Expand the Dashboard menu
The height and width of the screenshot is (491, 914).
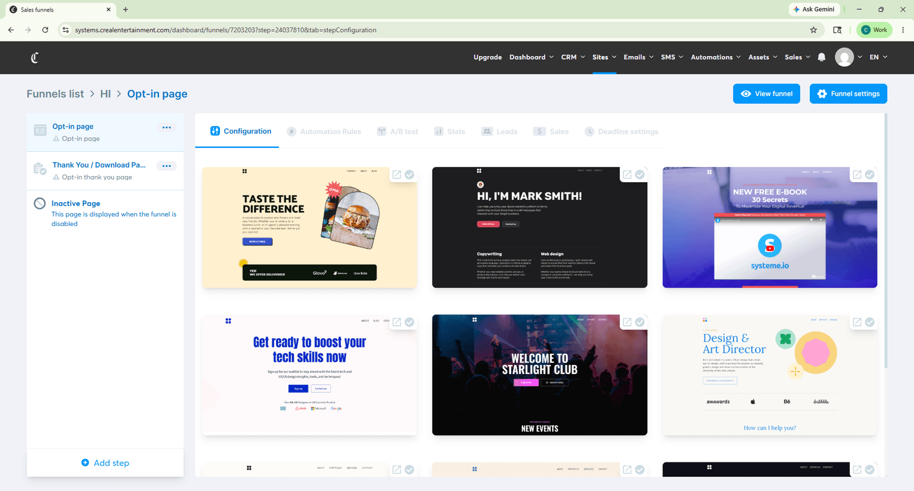(x=532, y=57)
